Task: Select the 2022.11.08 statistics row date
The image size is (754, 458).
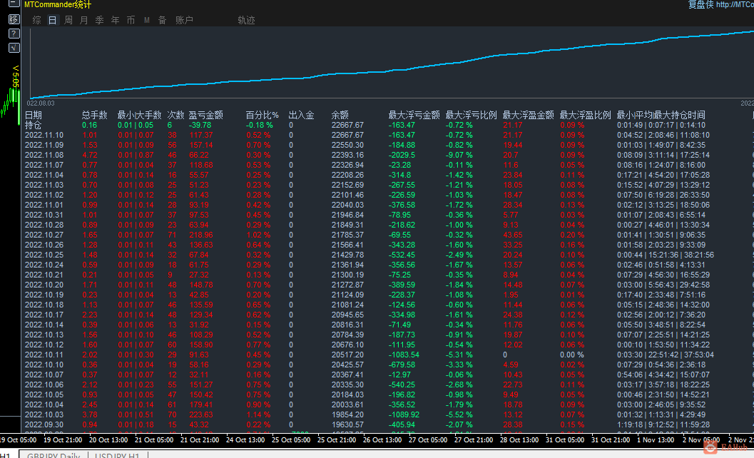Action: click(44, 155)
